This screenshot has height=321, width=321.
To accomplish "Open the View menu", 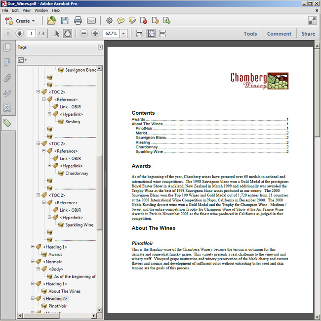I will click(26, 10).
